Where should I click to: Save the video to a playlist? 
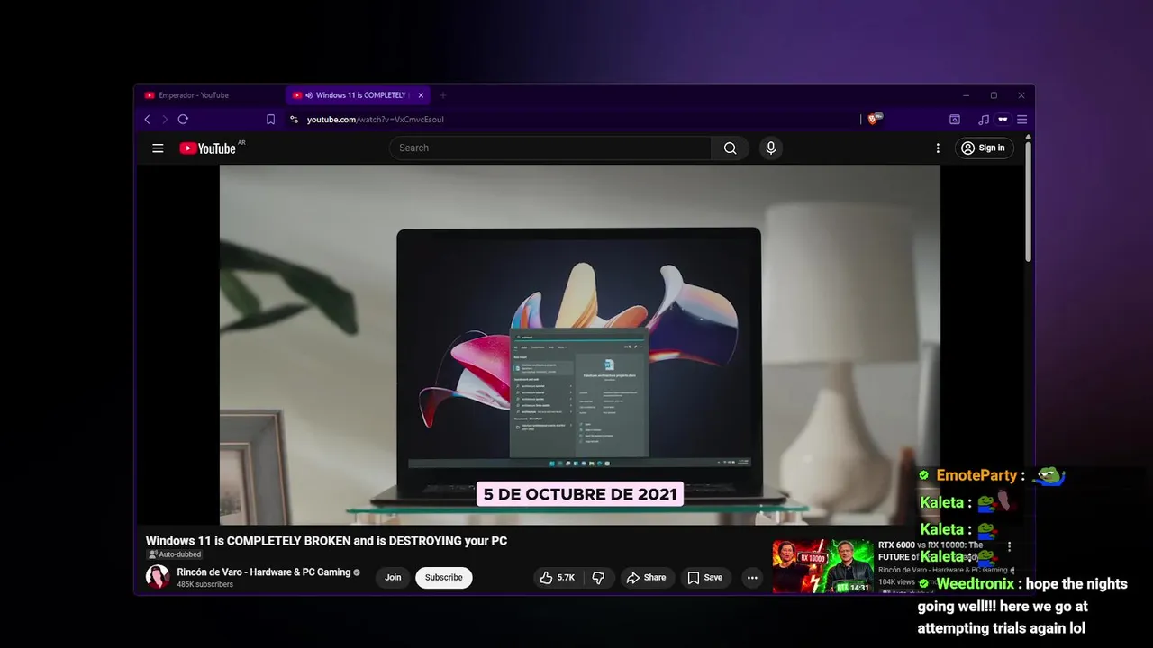click(704, 578)
